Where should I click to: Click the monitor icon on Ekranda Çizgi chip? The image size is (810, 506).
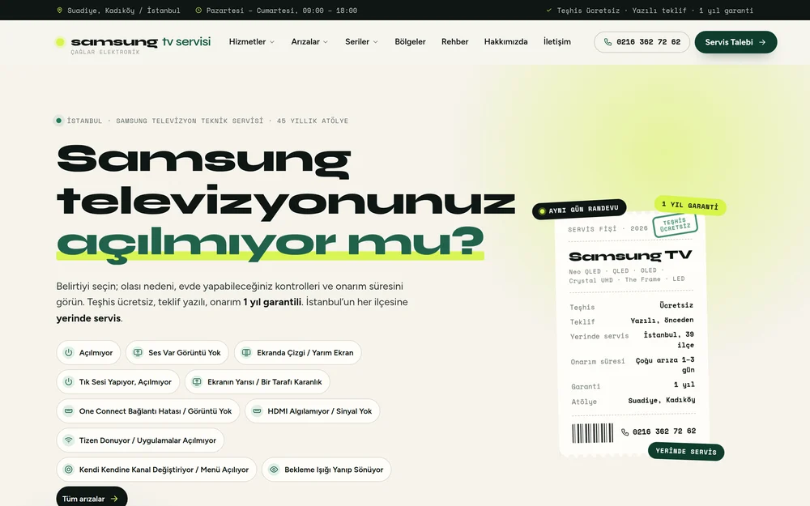coord(246,353)
